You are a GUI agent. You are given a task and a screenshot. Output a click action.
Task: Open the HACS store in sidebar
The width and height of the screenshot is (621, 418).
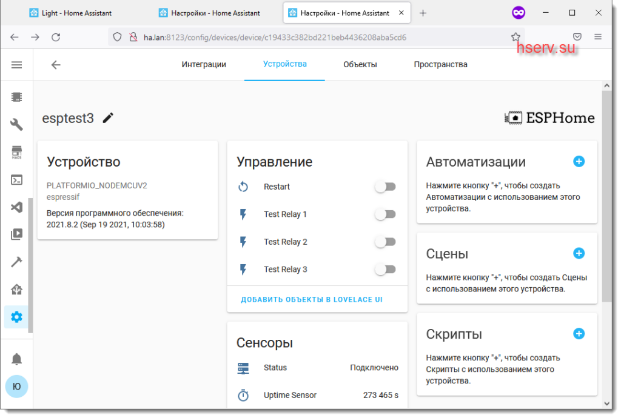pyautogui.click(x=16, y=152)
